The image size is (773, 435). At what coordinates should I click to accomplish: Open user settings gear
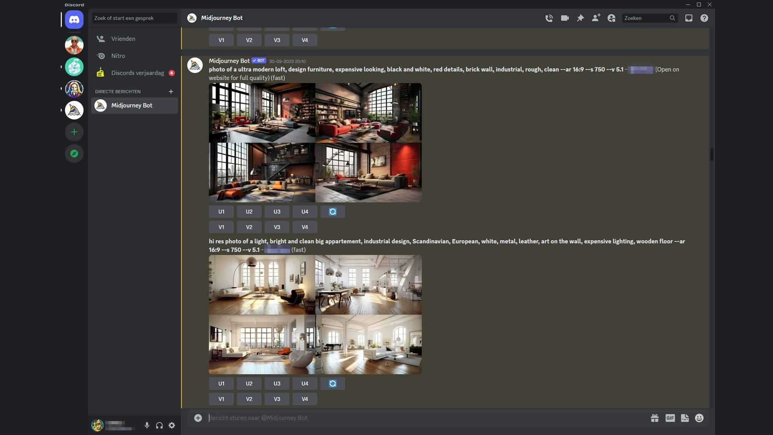[172, 425]
